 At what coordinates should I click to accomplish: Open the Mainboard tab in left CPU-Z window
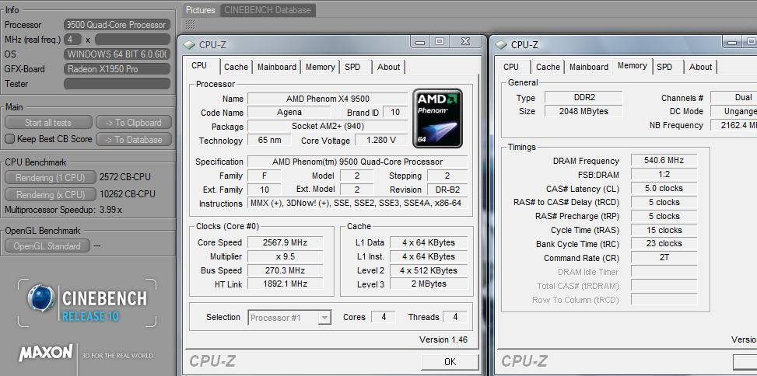tap(277, 67)
